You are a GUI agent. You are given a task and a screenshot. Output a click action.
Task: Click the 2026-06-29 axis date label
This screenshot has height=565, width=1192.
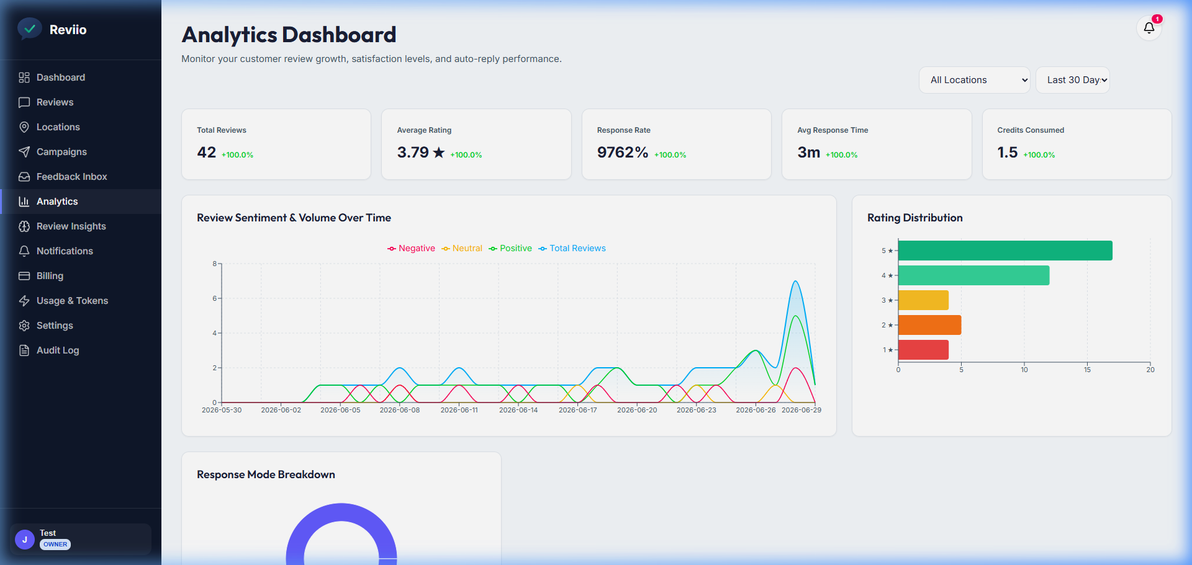(x=801, y=410)
